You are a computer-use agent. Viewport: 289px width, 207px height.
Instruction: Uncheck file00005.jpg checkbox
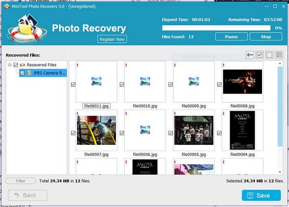[170, 133]
